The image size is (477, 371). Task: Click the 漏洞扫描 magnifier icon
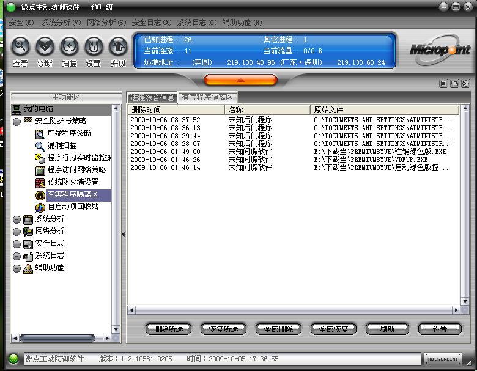click(x=40, y=146)
